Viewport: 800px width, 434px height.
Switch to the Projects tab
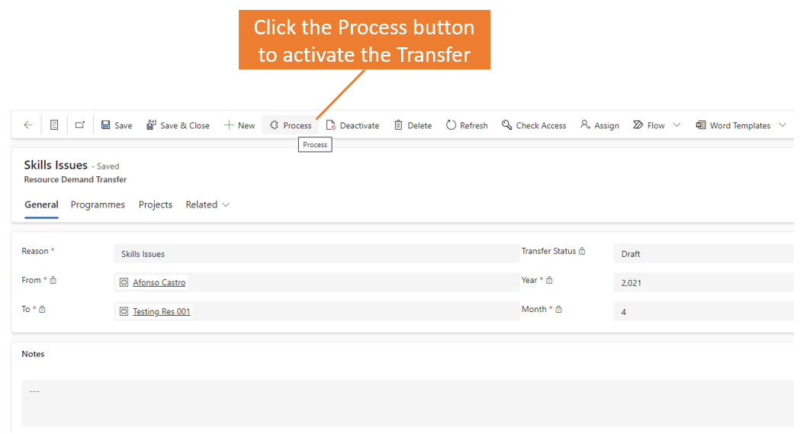155,204
